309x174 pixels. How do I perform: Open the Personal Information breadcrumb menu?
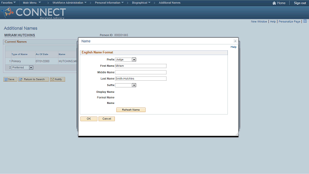point(109,3)
